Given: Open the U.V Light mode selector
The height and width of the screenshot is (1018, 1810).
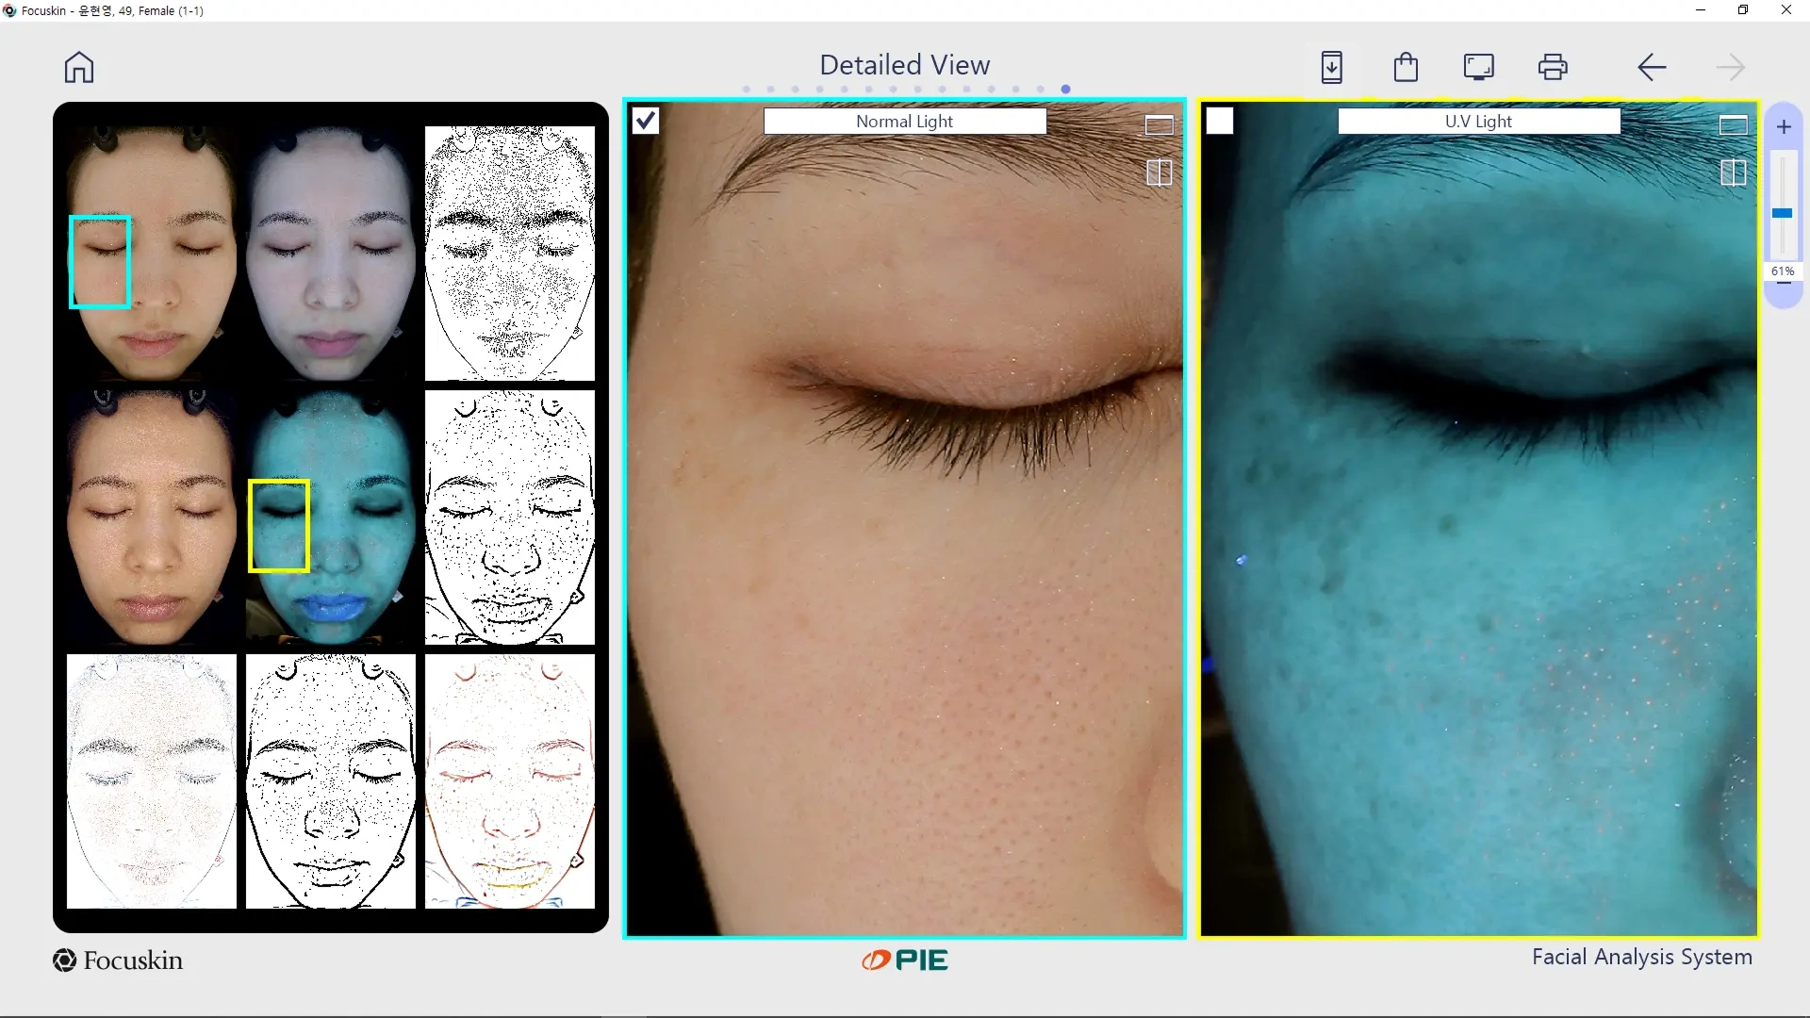Looking at the screenshot, I should pyautogui.click(x=1478, y=121).
